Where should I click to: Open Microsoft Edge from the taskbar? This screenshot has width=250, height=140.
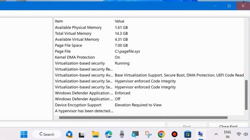click(109, 134)
